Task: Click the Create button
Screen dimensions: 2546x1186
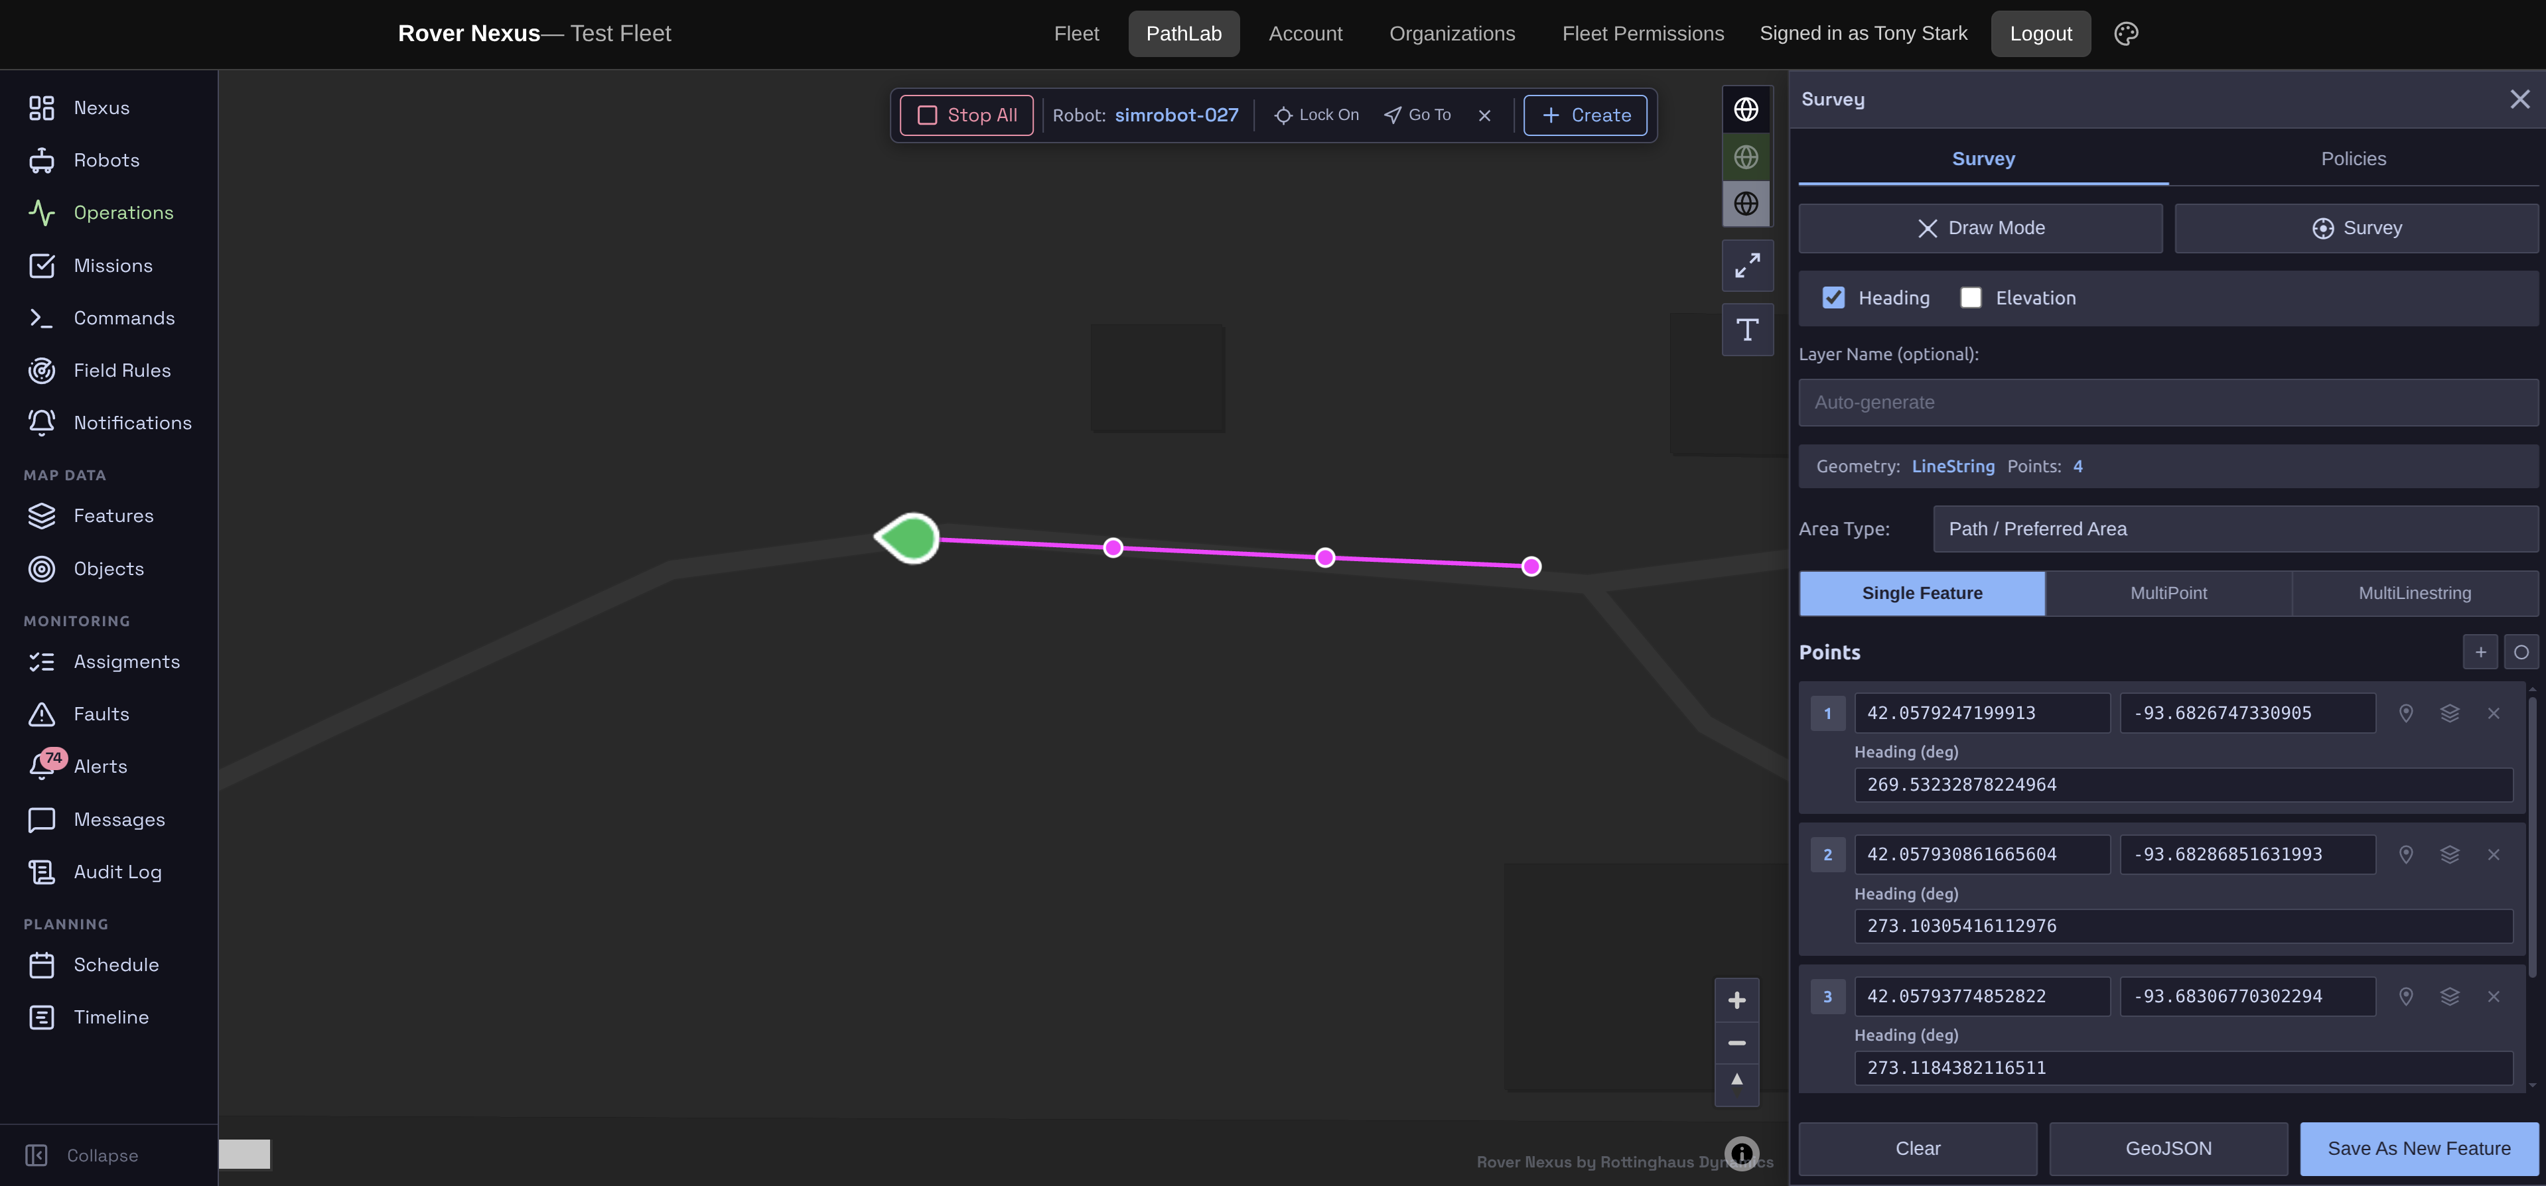Action: tap(1585, 115)
